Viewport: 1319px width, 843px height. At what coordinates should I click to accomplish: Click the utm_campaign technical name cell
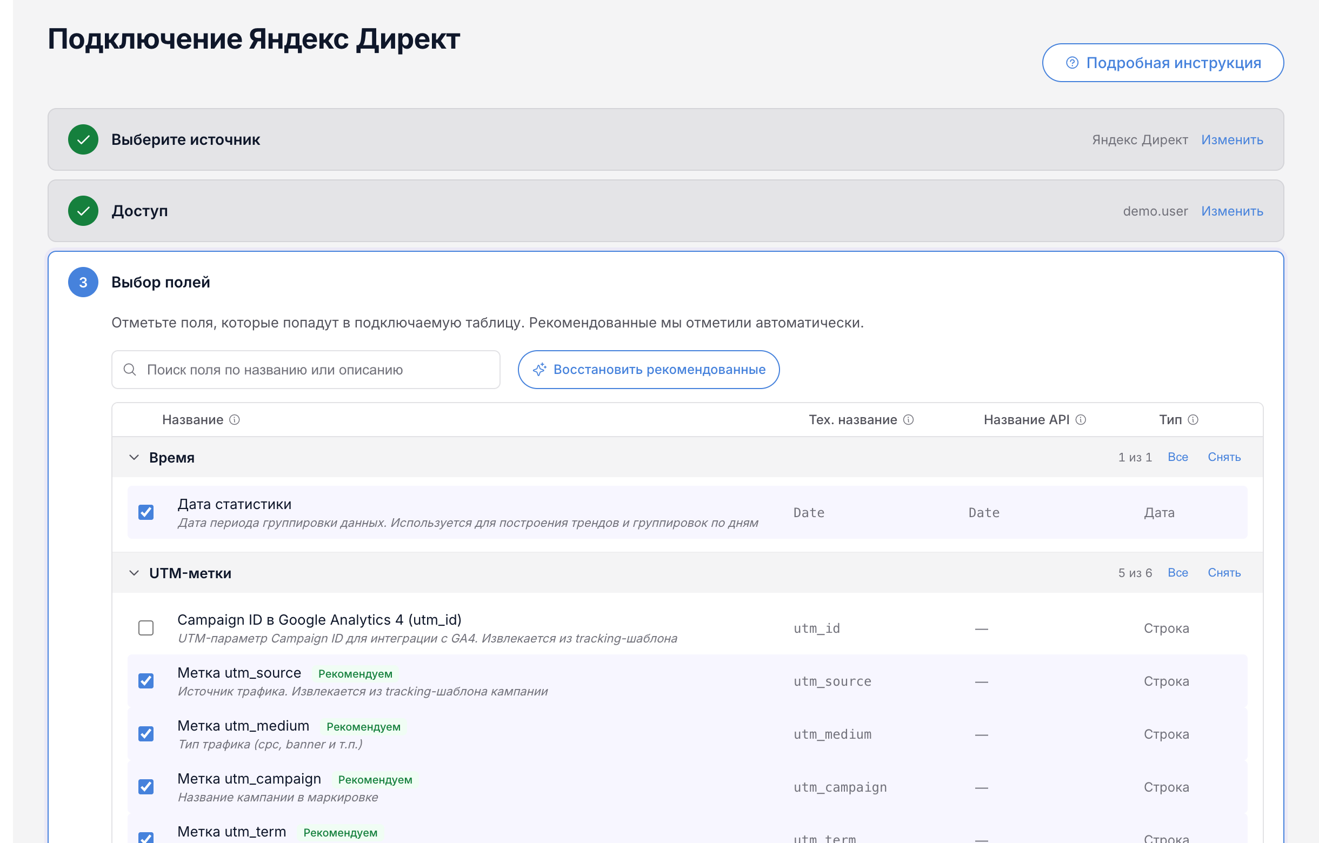840,788
